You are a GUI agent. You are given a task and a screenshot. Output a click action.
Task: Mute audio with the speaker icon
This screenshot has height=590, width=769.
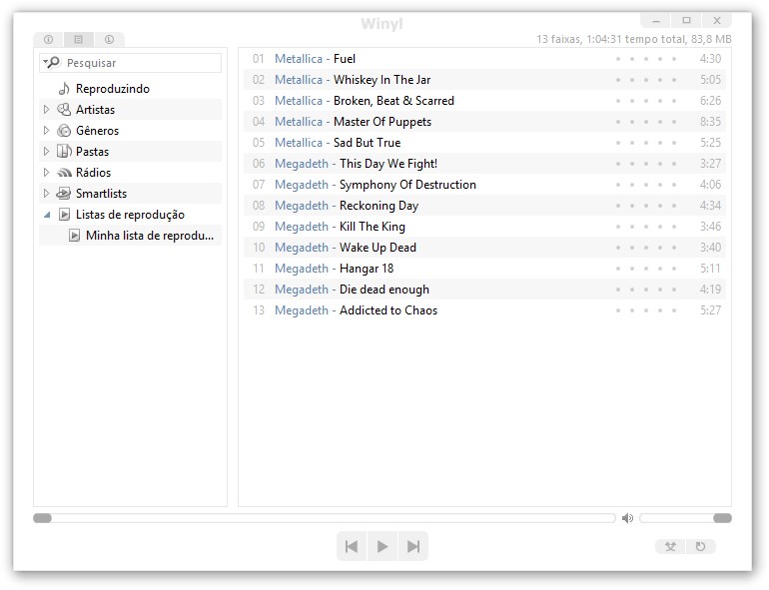coord(627,518)
